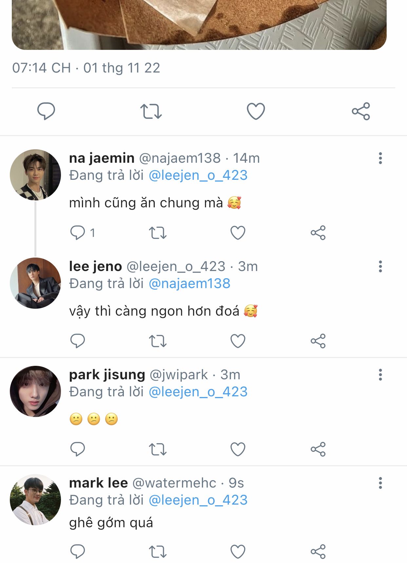Reply to the main tweet

(46, 111)
